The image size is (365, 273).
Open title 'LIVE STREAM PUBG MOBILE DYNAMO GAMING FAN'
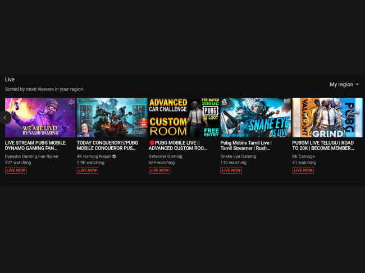(x=35, y=145)
